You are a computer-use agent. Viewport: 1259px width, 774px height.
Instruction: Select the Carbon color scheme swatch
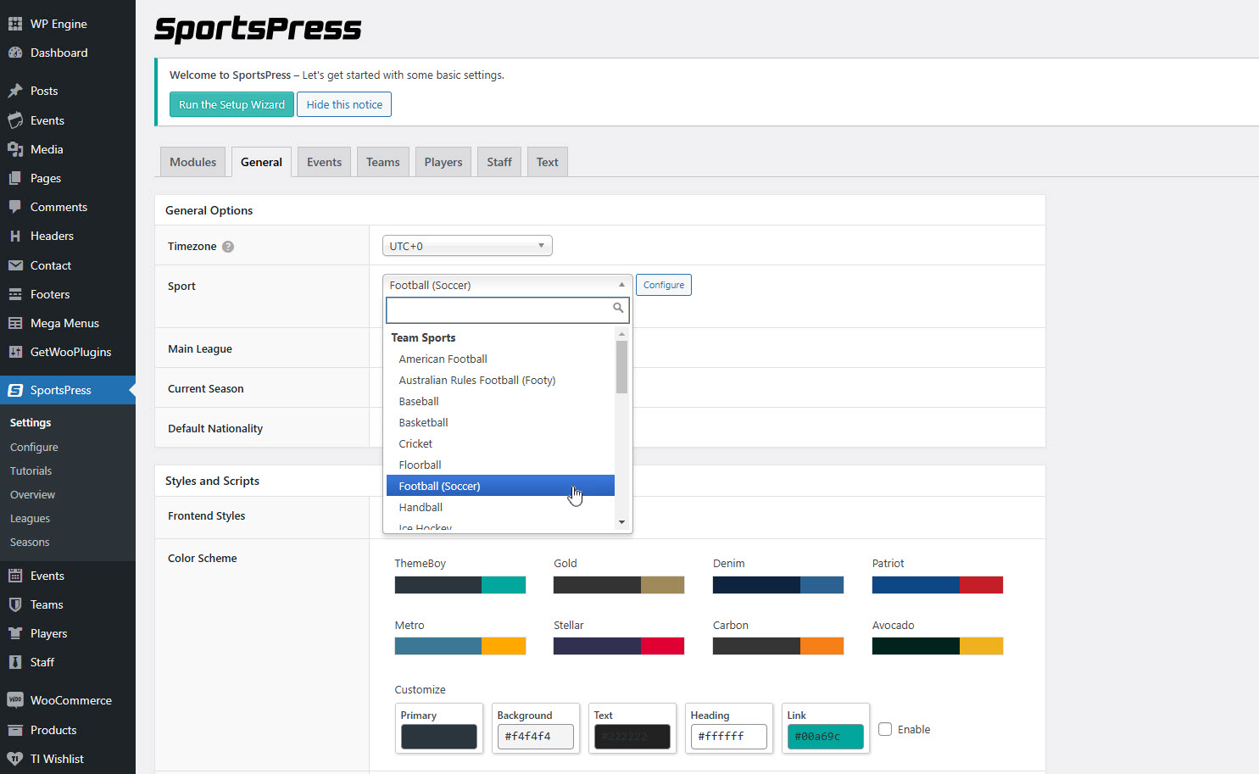[x=778, y=646]
